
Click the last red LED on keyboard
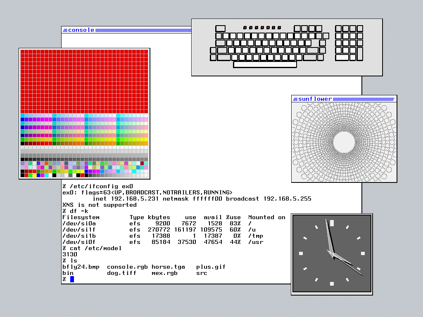click(280, 28)
